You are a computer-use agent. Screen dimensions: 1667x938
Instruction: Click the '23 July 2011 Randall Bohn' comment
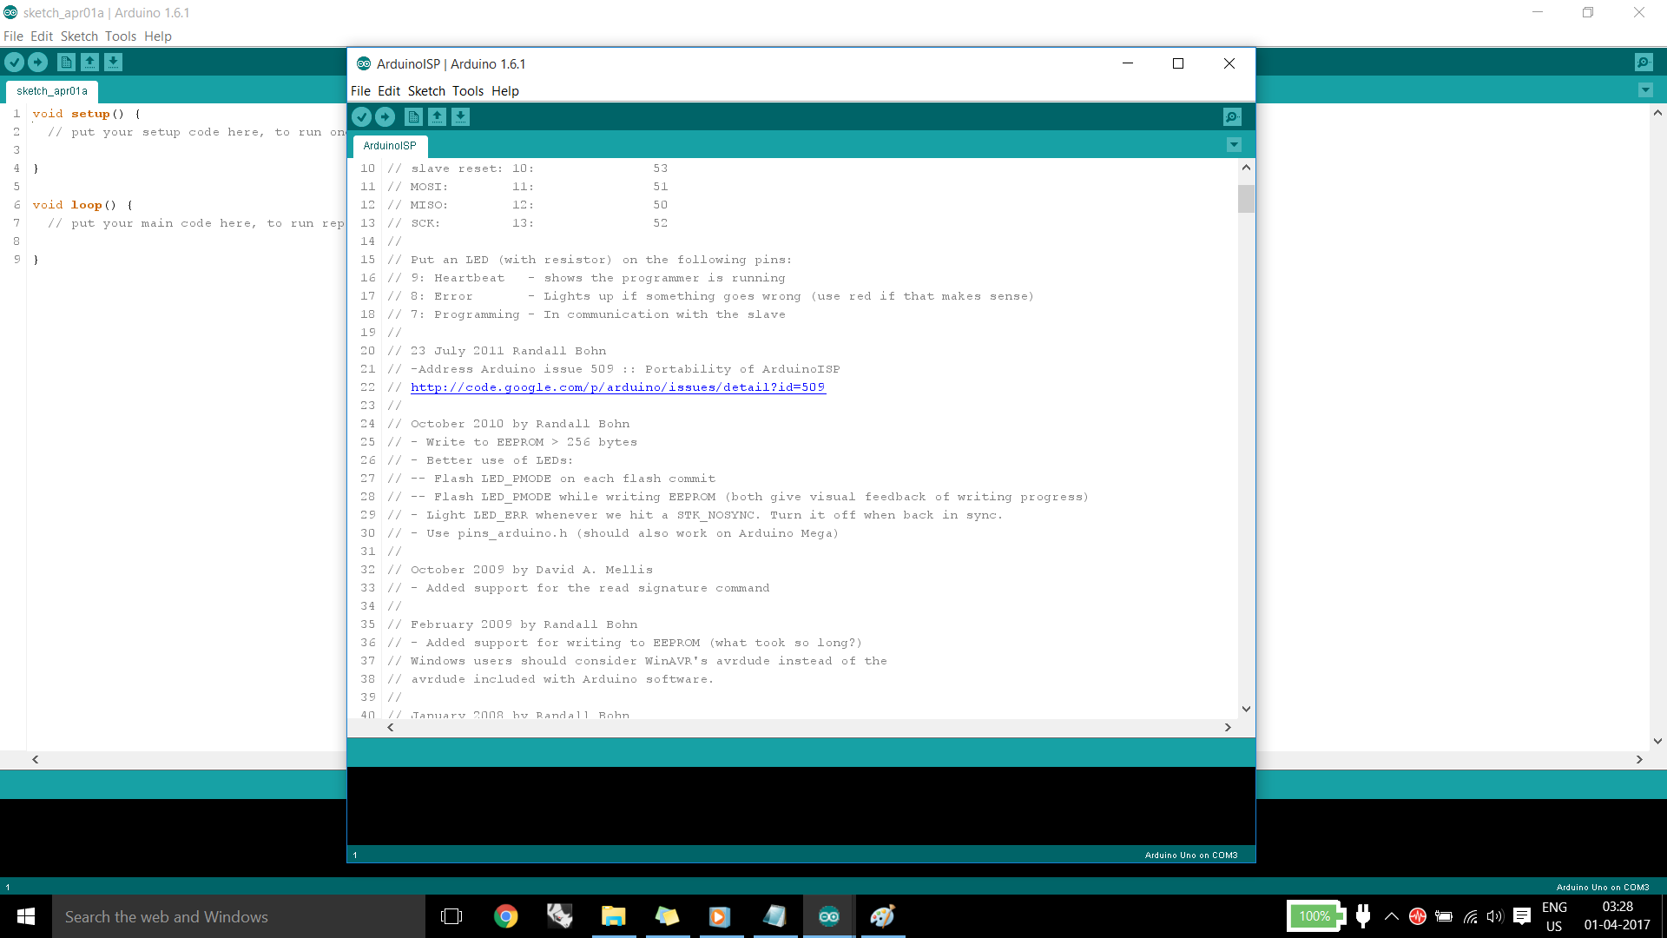pyautogui.click(x=508, y=351)
